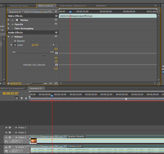Hide the Video 2 track output
The width and height of the screenshot is (164, 154).
pyautogui.click(x=6, y=132)
